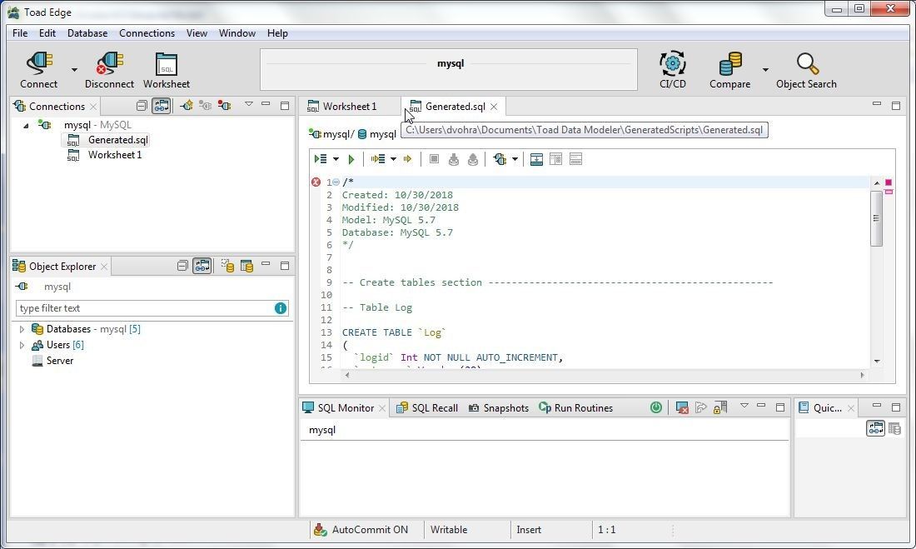This screenshot has height=549, width=916.
Task: Toggle link with editor in Quick panel
Action: click(x=875, y=428)
